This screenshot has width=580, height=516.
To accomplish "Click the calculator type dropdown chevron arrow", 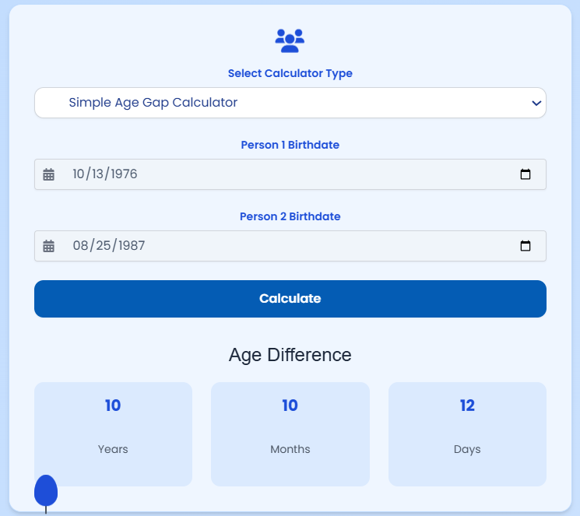I will click(536, 104).
